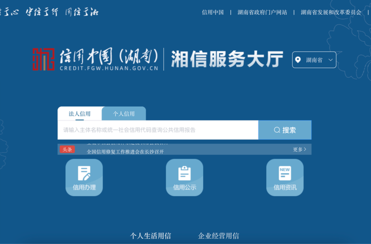Click the red 湘 site logo
371x244 pixels.
point(44,59)
